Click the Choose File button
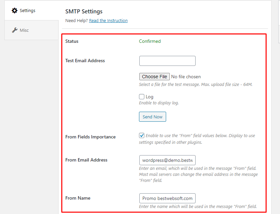The height and width of the screenshot is (214, 280). (154, 77)
